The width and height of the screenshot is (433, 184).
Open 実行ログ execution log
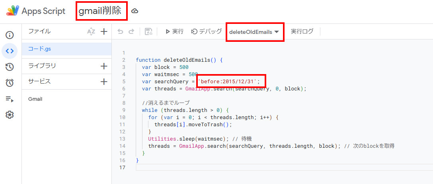coord(302,31)
